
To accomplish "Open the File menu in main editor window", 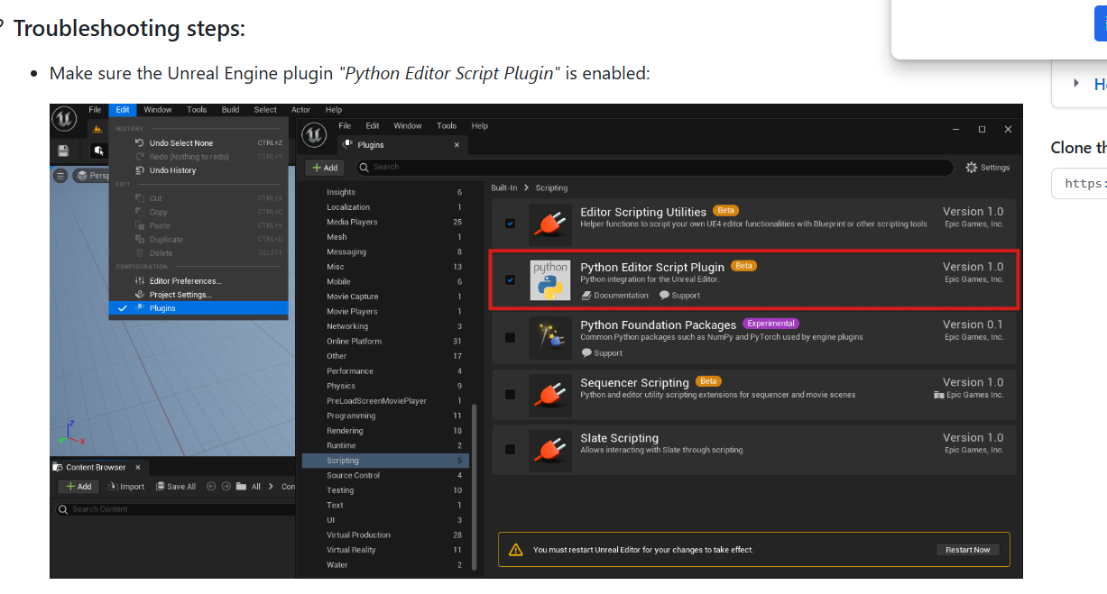I will 95,110.
